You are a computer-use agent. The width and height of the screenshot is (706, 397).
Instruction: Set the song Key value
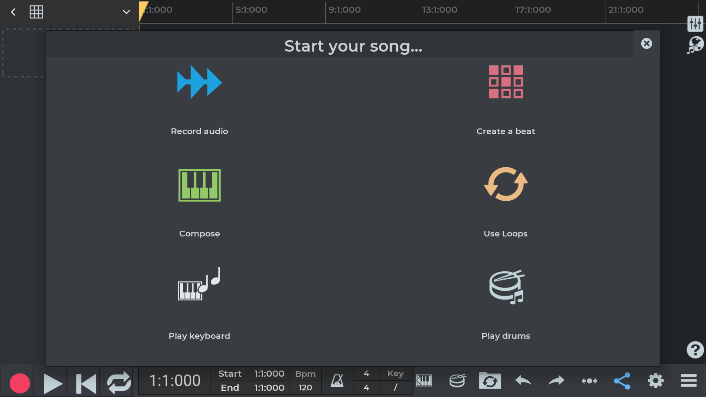tap(395, 388)
